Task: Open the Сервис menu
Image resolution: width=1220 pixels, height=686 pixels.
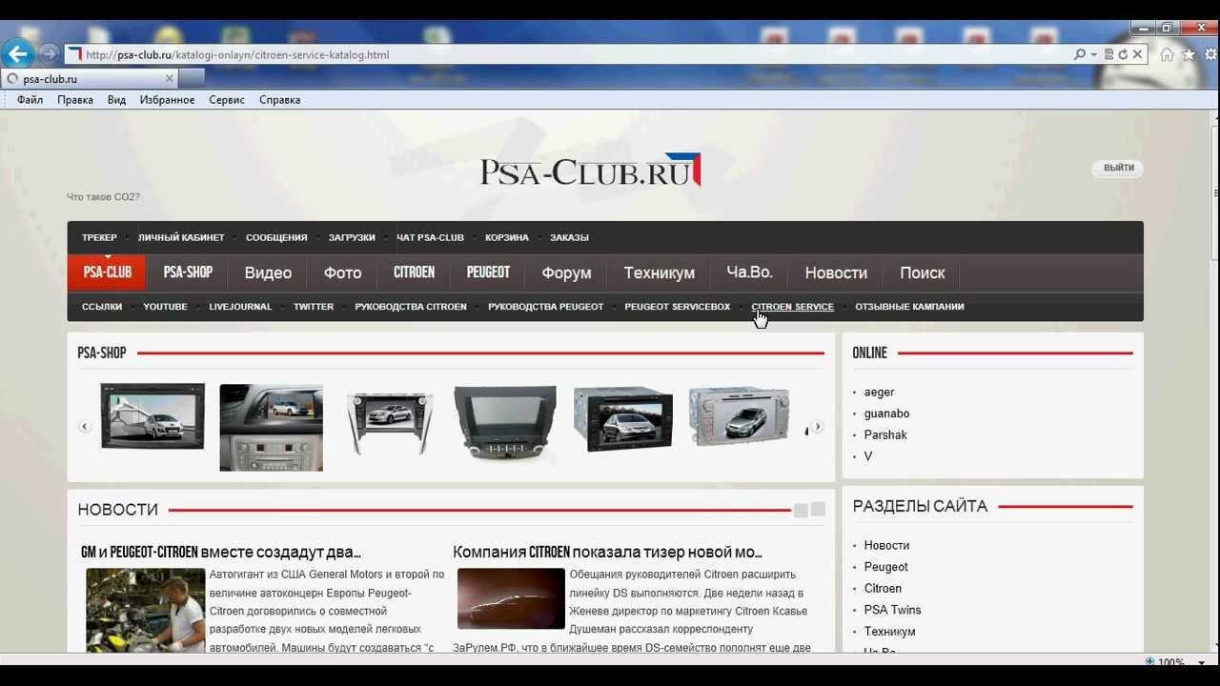Action: 227,99
